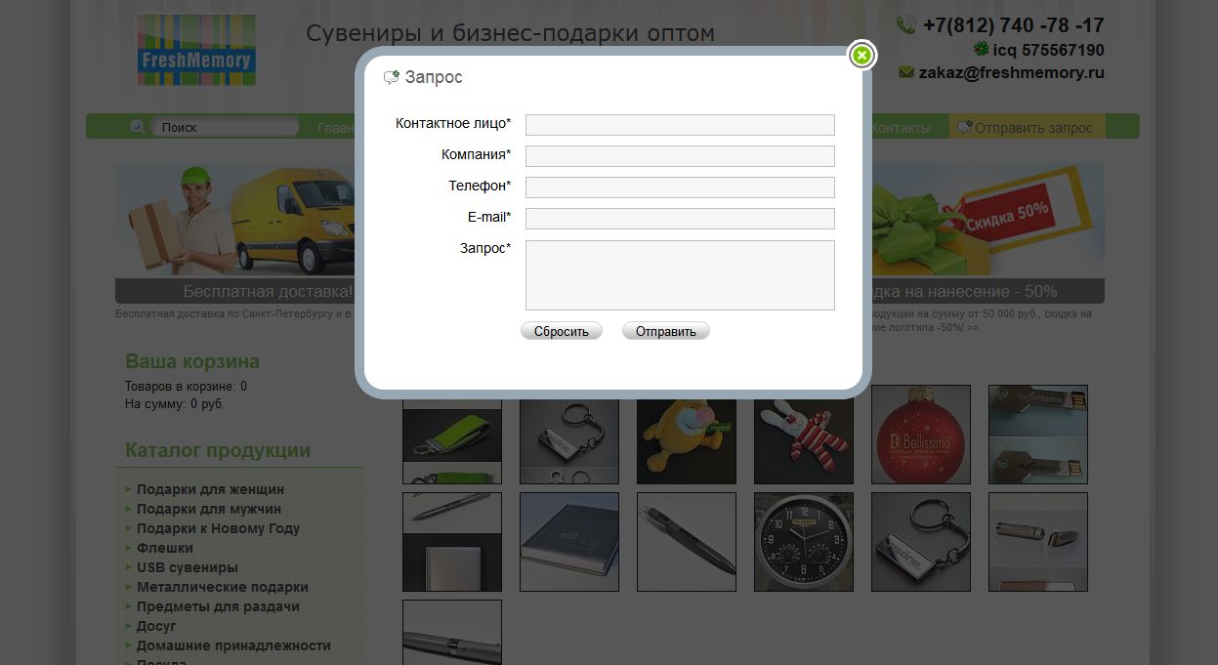This screenshot has width=1218, height=665.
Task: Close the Запрос dialog with green X
Action: click(x=861, y=56)
